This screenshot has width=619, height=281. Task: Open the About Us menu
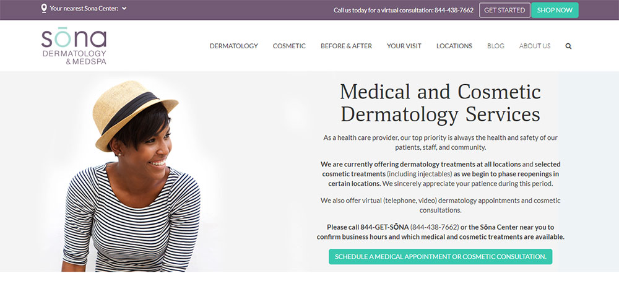[535, 46]
